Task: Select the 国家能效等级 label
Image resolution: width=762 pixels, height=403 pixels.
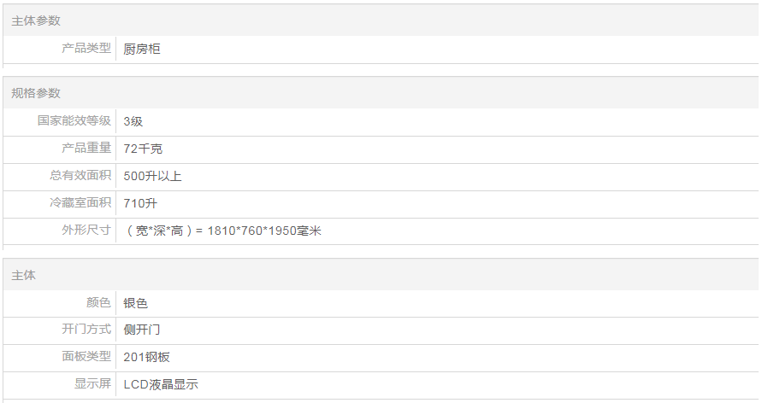Action: [x=74, y=121]
